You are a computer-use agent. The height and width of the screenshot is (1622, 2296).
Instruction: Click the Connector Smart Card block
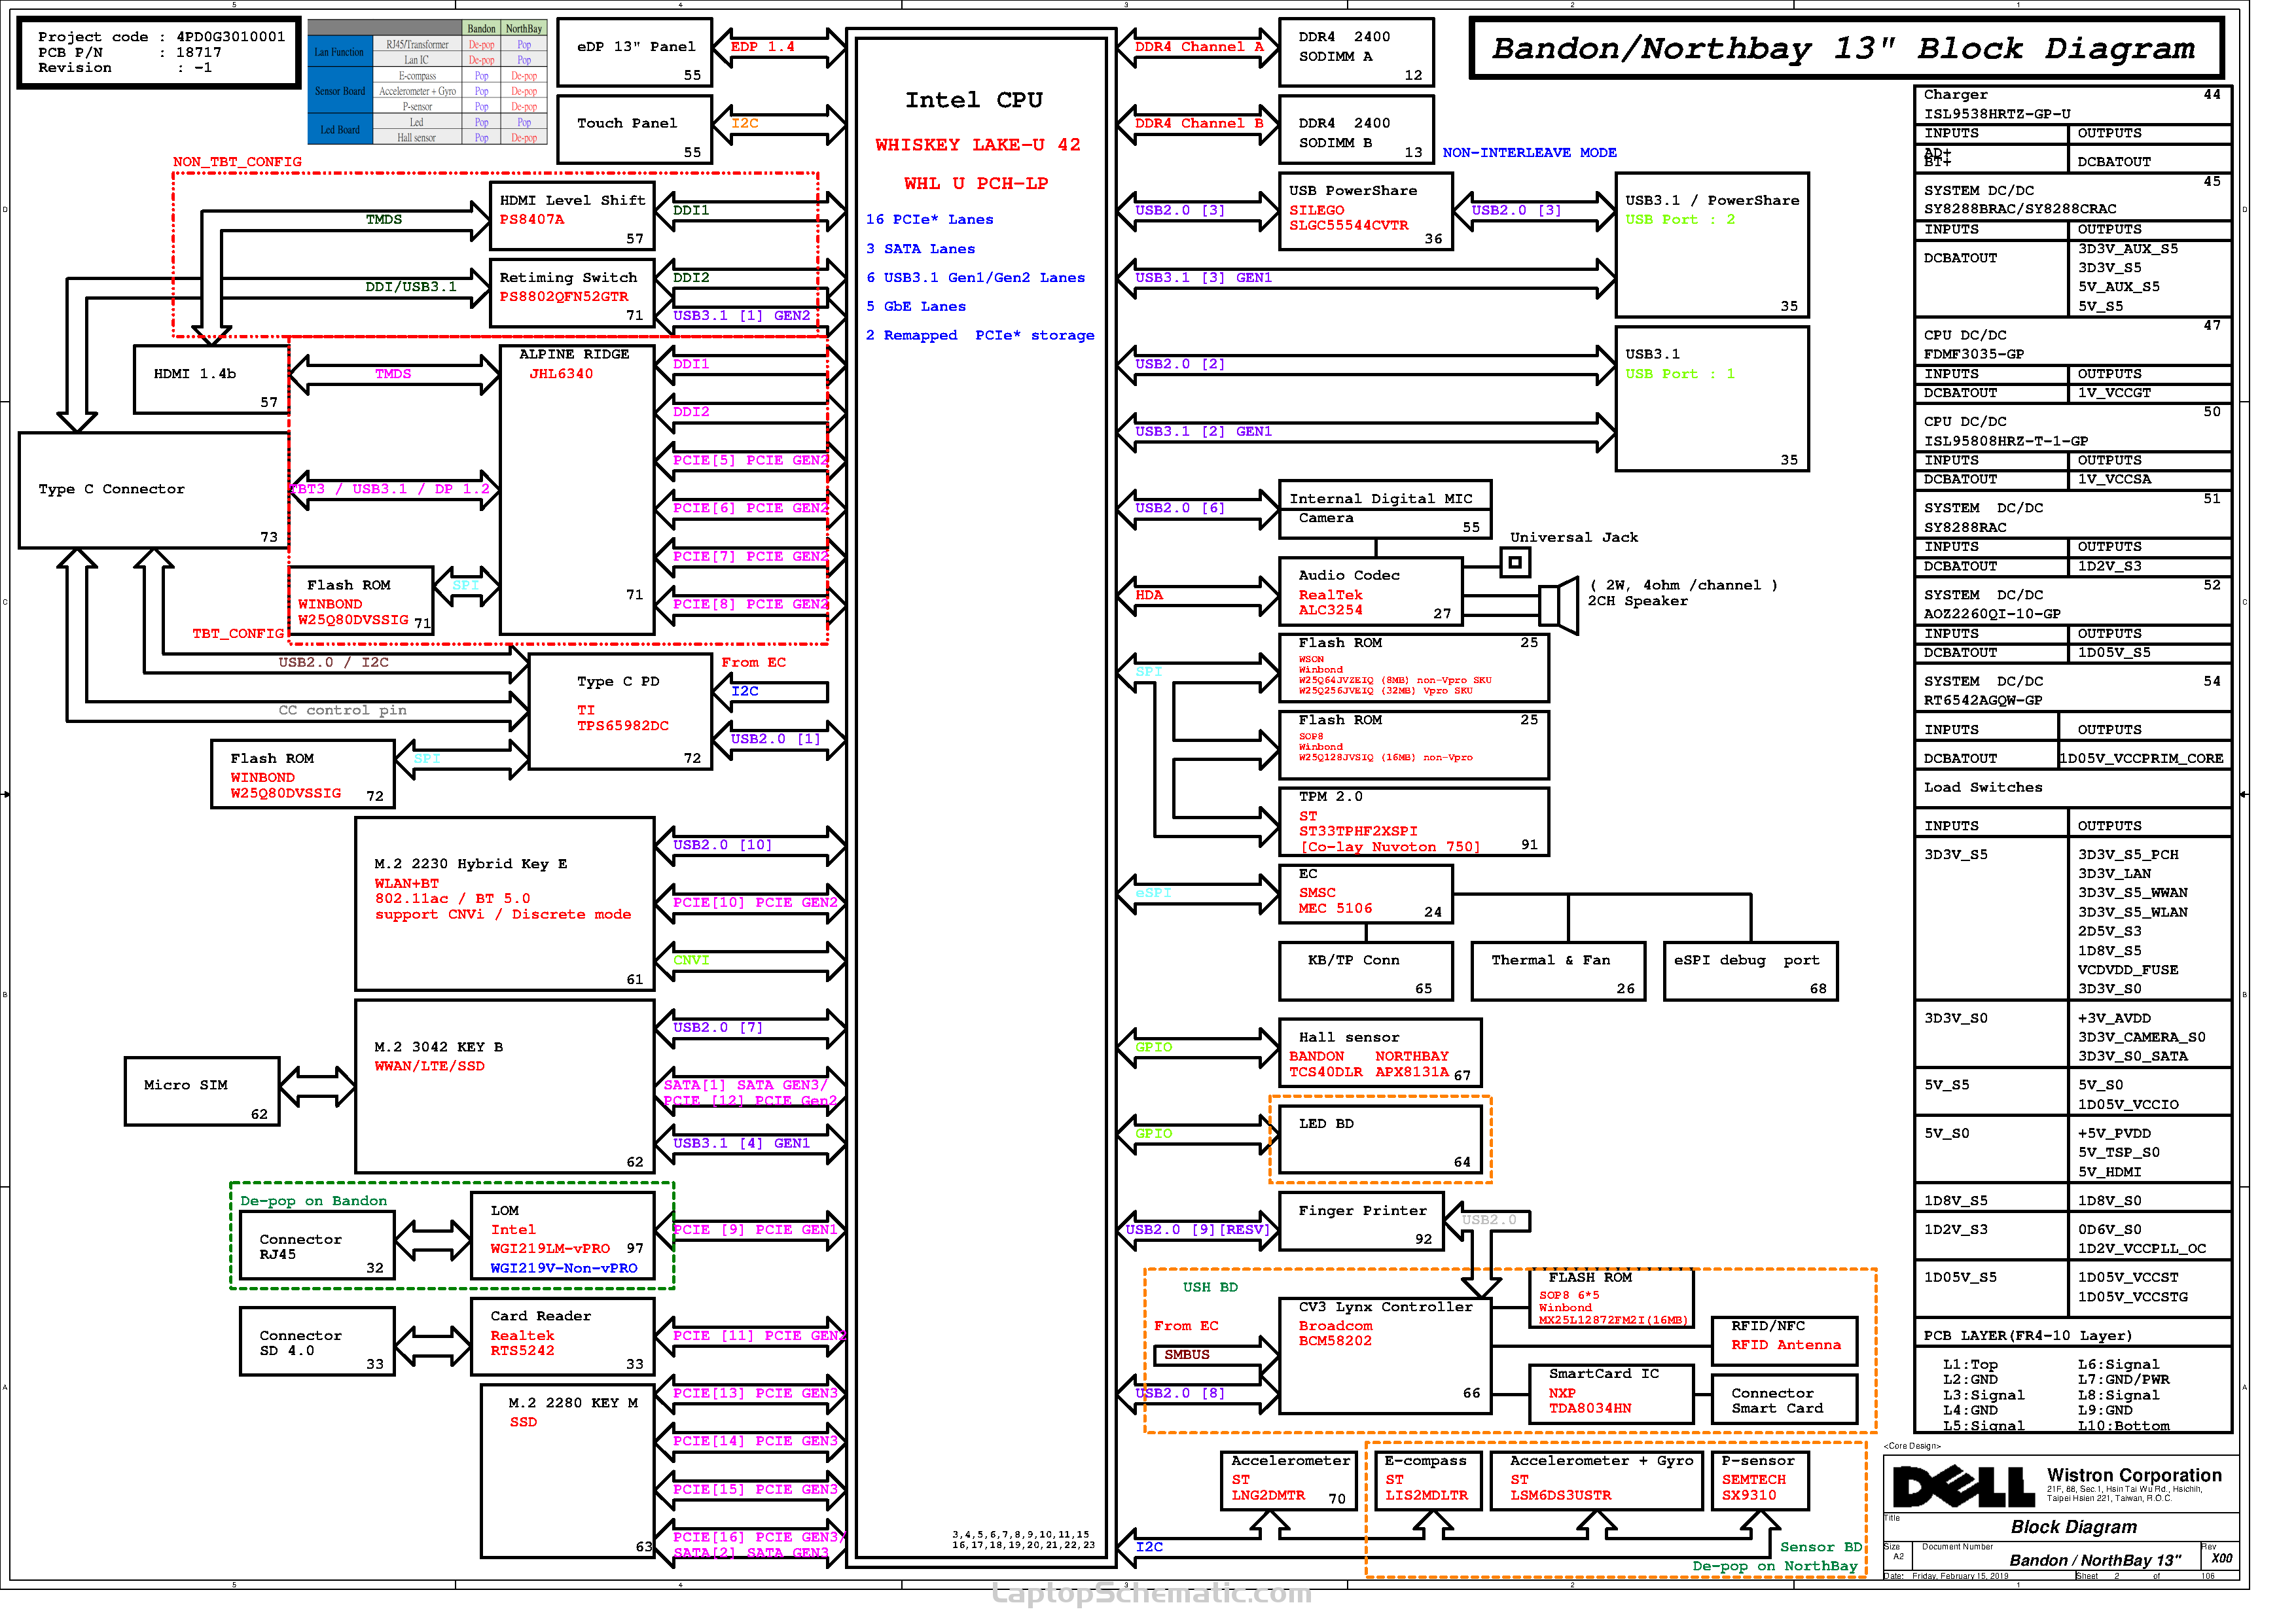1786,1400
